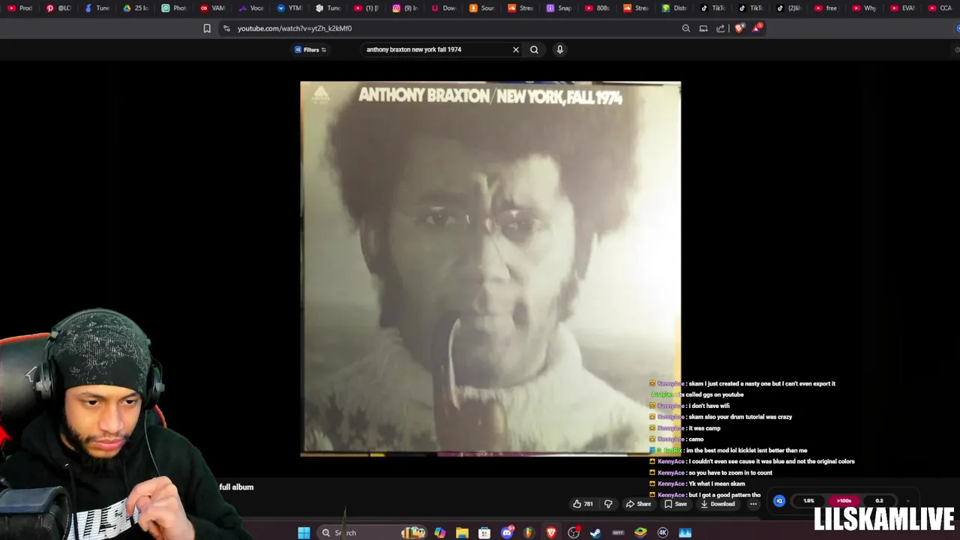The height and width of the screenshot is (540, 960).
Task: Share the video with the Share button
Action: [x=638, y=504]
